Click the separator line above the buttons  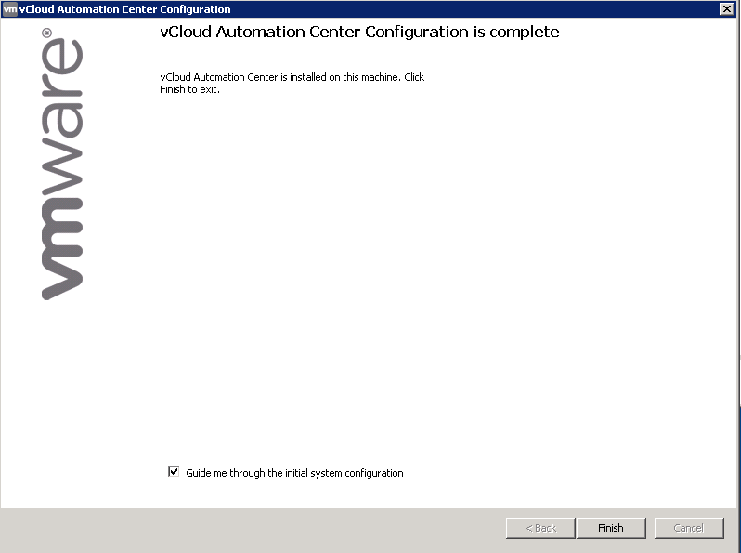click(x=370, y=507)
